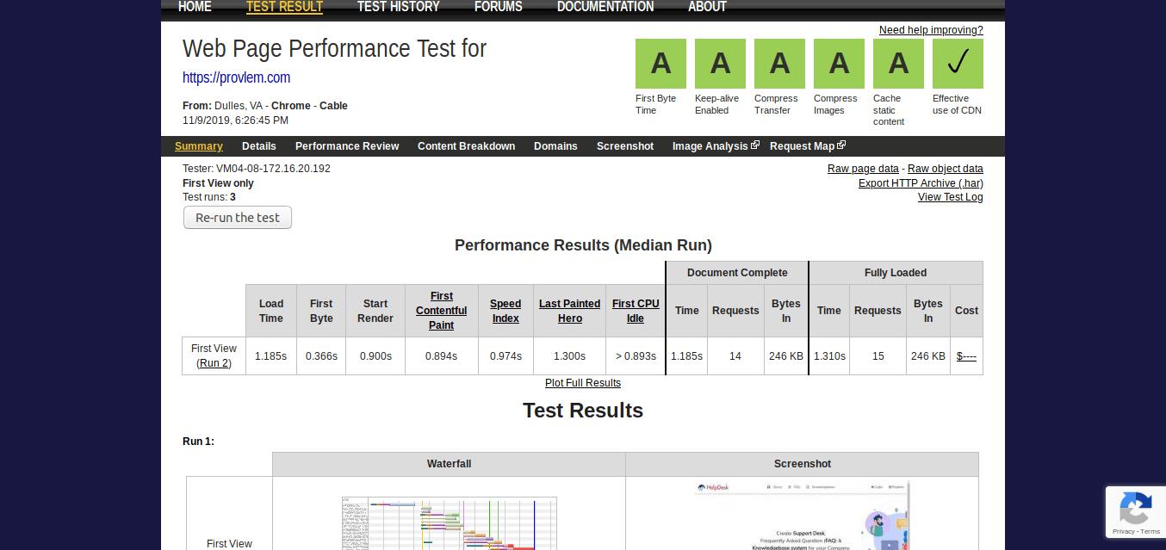Open the https://provlem.com link
This screenshot has height=550, width=1166.
(x=236, y=77)
